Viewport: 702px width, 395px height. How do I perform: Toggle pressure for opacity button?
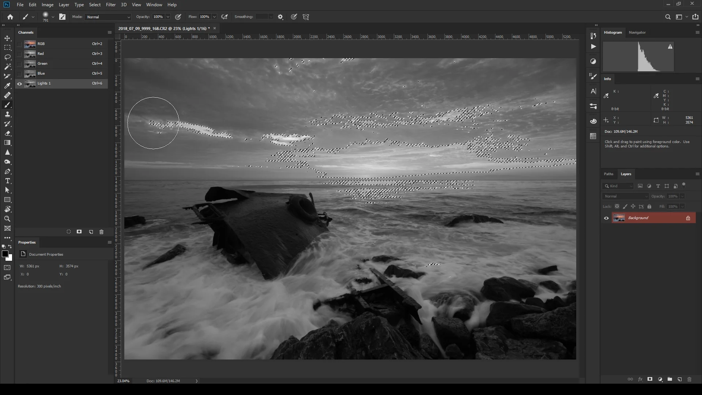pyautogui.click(x=178, y=17)
